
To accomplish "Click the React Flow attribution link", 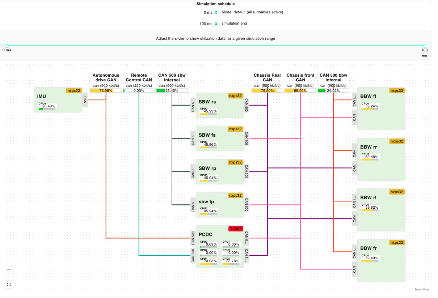I will (x=422, y=289).
